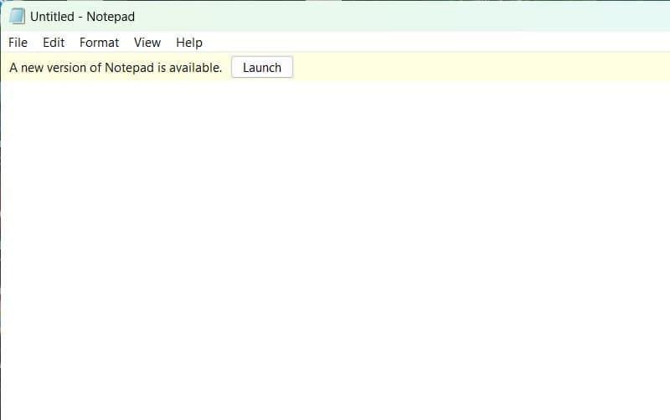Image resolution: width=670 pixels, height=420 pixels.
Task: Click the bottom of the empty document area
Action: pos(335,406)
